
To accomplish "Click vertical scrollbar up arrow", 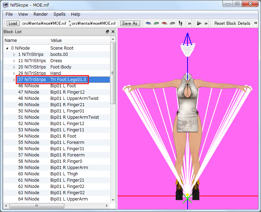I will click(113, 39).
